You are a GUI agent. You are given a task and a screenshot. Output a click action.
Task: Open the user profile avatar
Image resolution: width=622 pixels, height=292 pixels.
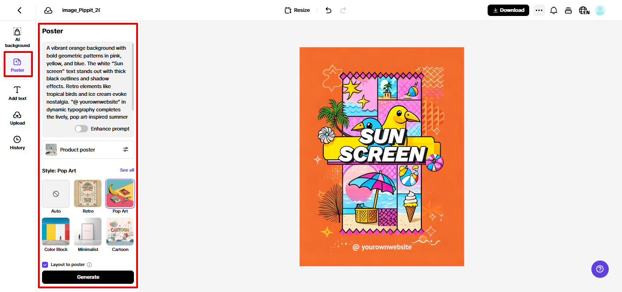point(600,10)
